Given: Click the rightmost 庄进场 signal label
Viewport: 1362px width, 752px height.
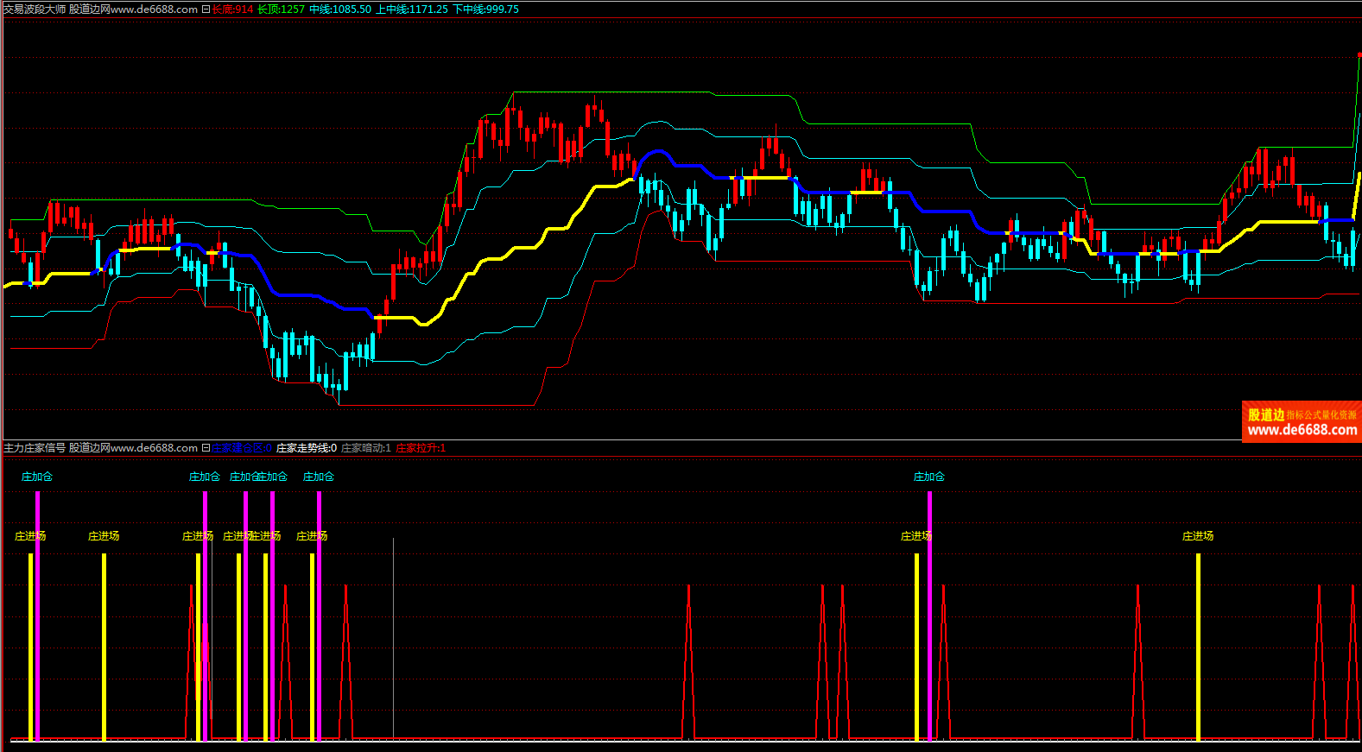Looking at the screenshot, I should (1198, 536).
